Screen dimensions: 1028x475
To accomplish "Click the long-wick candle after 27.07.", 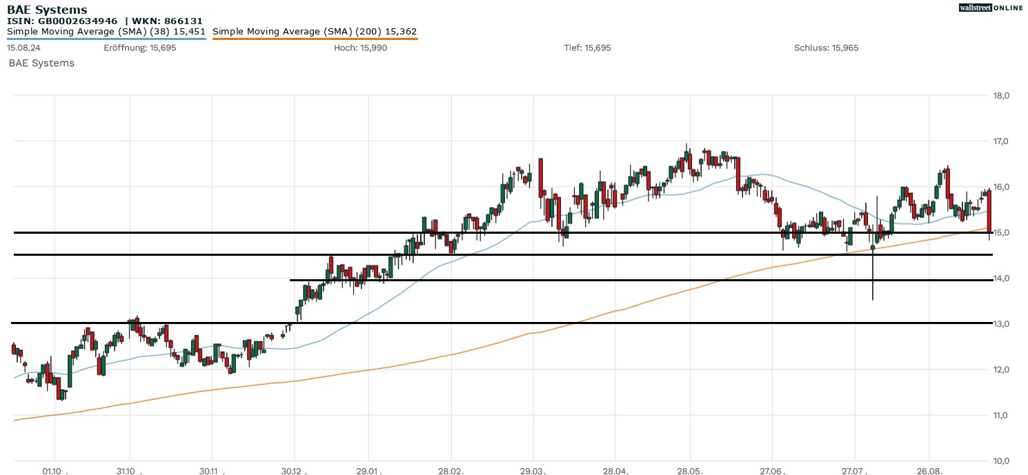I will pos(873,272).
